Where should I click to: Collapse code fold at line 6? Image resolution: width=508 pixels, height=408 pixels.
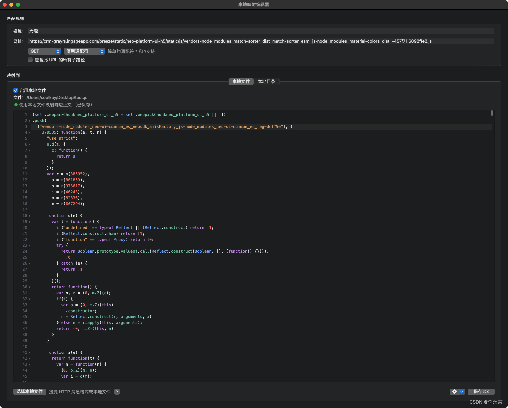click(x=30, y=144)
